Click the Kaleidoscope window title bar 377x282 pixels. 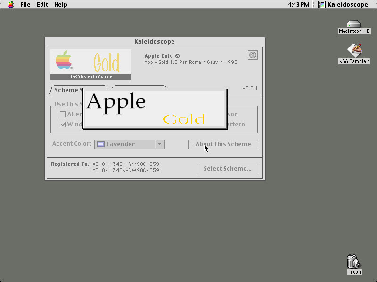(x=155, y=42)
